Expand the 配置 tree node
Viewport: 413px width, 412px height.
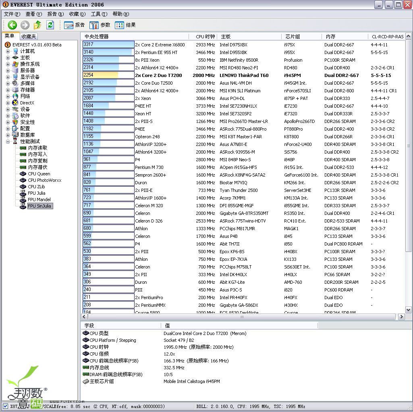coord(8,129)
